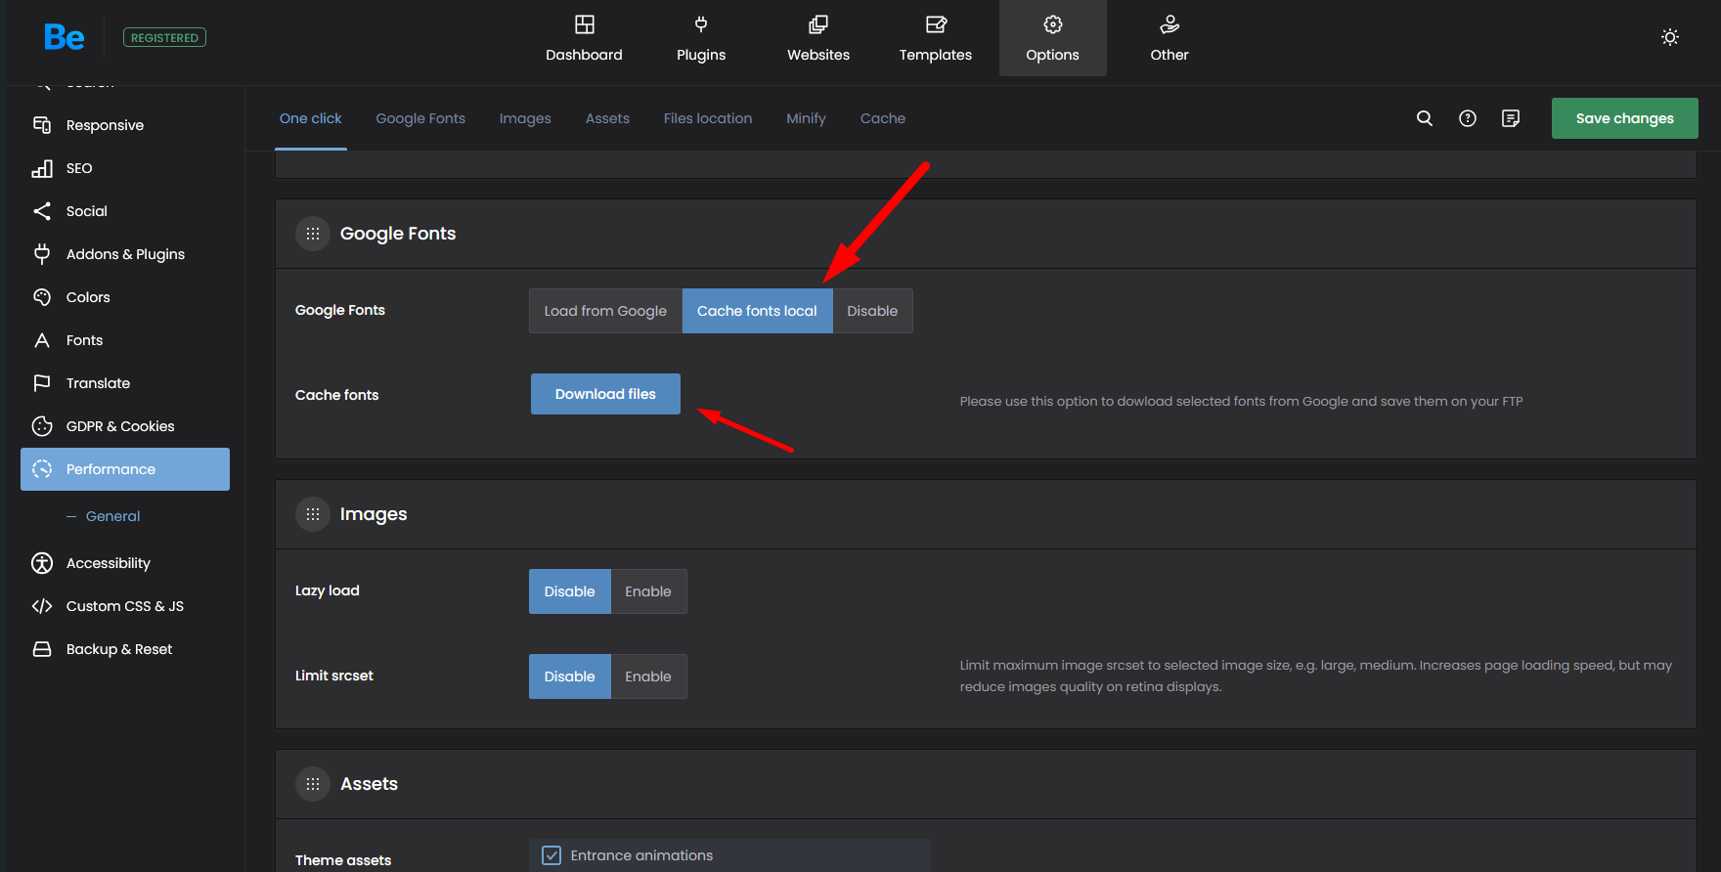Open Accessibility settings in sidebar
1721x872 pixels.
(125, 563)
